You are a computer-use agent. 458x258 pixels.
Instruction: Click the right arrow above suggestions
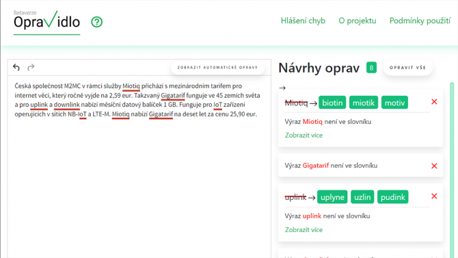point(282,88)
